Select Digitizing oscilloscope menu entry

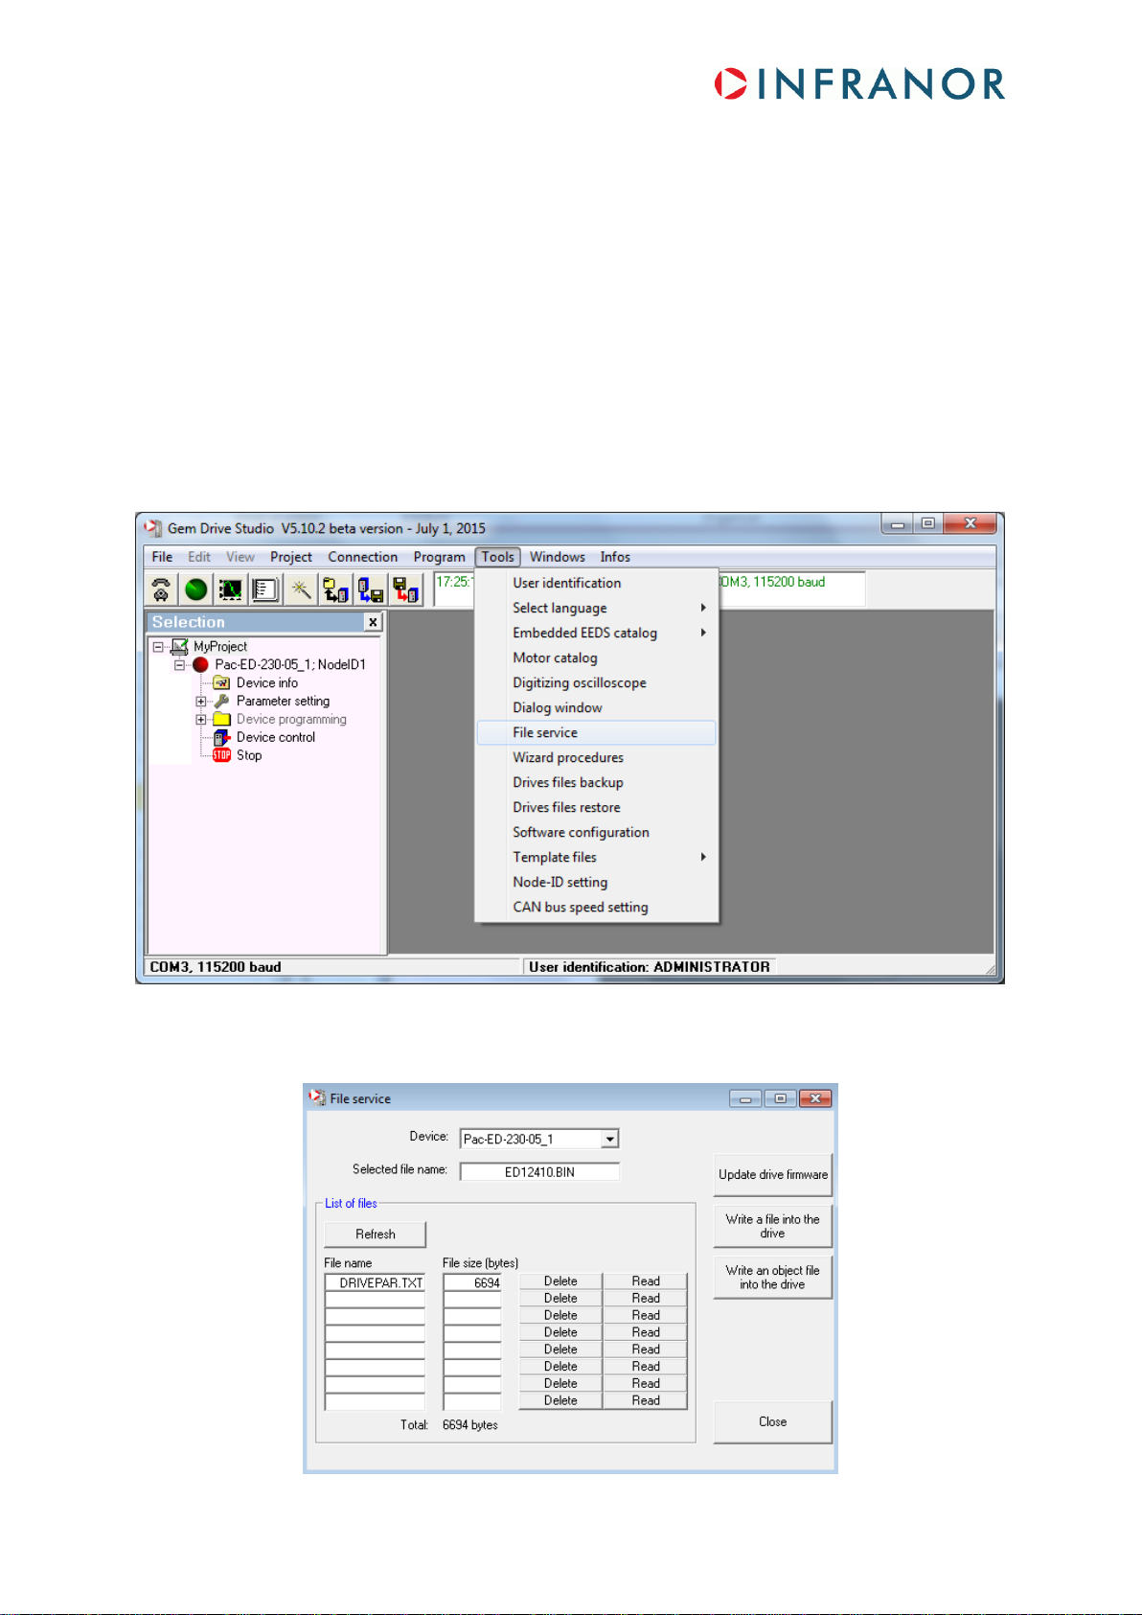[x=597, y=682]
